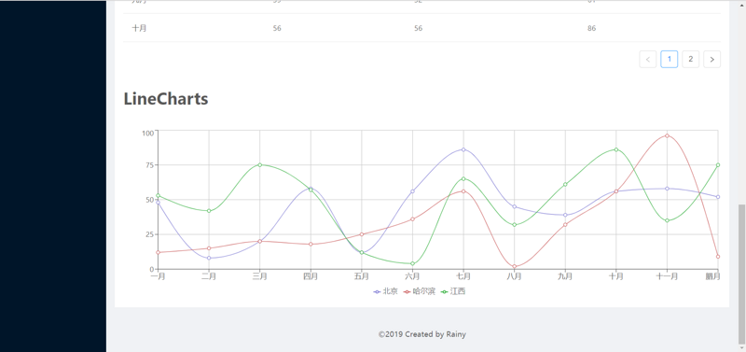Click the green 江西 point at 二月

pos(209,211)
